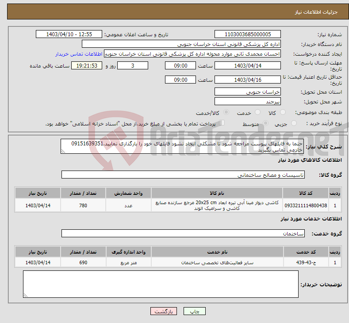This screenshot has width=349, height=323.
Task: Click the response deadline hour 09:00 field
Action: (x=180, y=65)
